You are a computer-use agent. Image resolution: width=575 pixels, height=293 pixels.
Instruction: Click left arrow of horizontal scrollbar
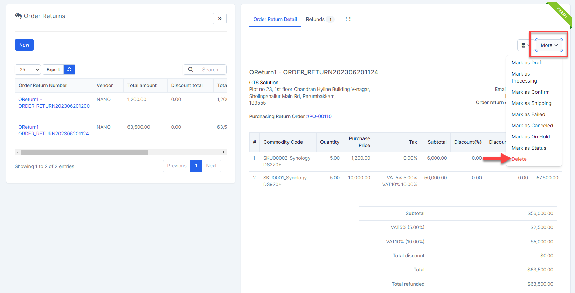pyautogui.click(x=18, y=152)
